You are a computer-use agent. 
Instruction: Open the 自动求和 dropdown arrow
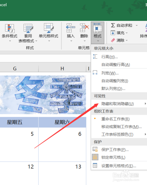coord(137,25)
